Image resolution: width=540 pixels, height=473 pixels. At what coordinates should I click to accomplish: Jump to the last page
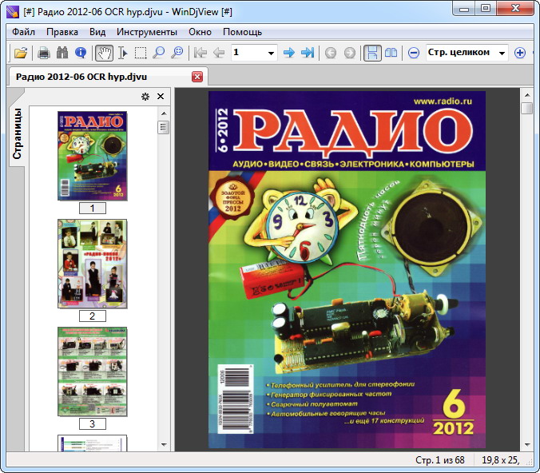[x=308, y=53]
